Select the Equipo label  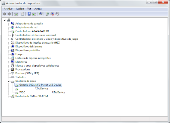[19, 54]
